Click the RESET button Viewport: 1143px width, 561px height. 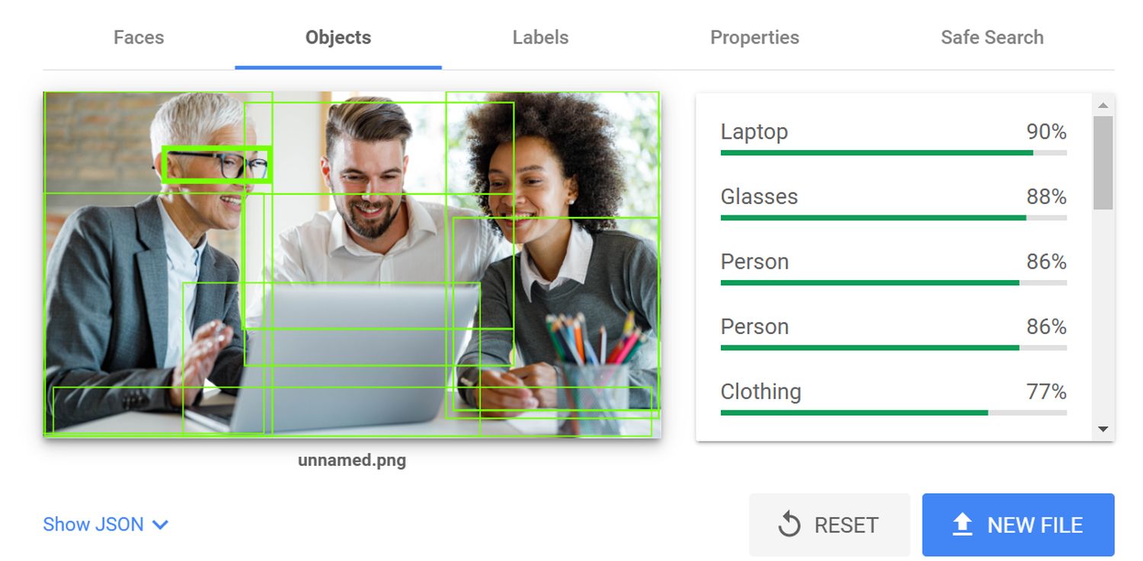coord(830,524)
